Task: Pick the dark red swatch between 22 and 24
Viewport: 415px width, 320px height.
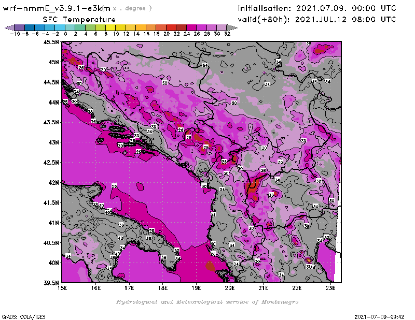Action: [x=181, y=27]
